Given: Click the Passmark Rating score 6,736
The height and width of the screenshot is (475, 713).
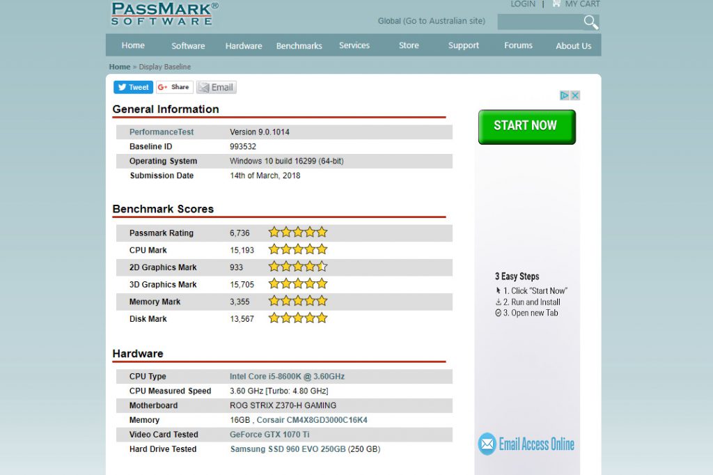Looking at the screenshot, I should (240, 233).
